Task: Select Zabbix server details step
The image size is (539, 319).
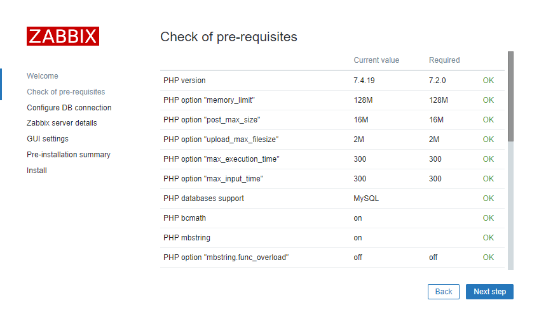Action: pos(62,123)
